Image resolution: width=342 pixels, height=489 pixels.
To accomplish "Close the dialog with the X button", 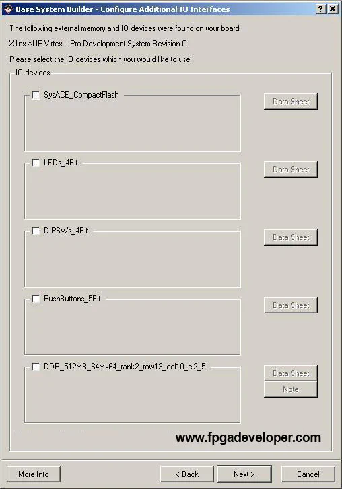I will pos(333,9).
